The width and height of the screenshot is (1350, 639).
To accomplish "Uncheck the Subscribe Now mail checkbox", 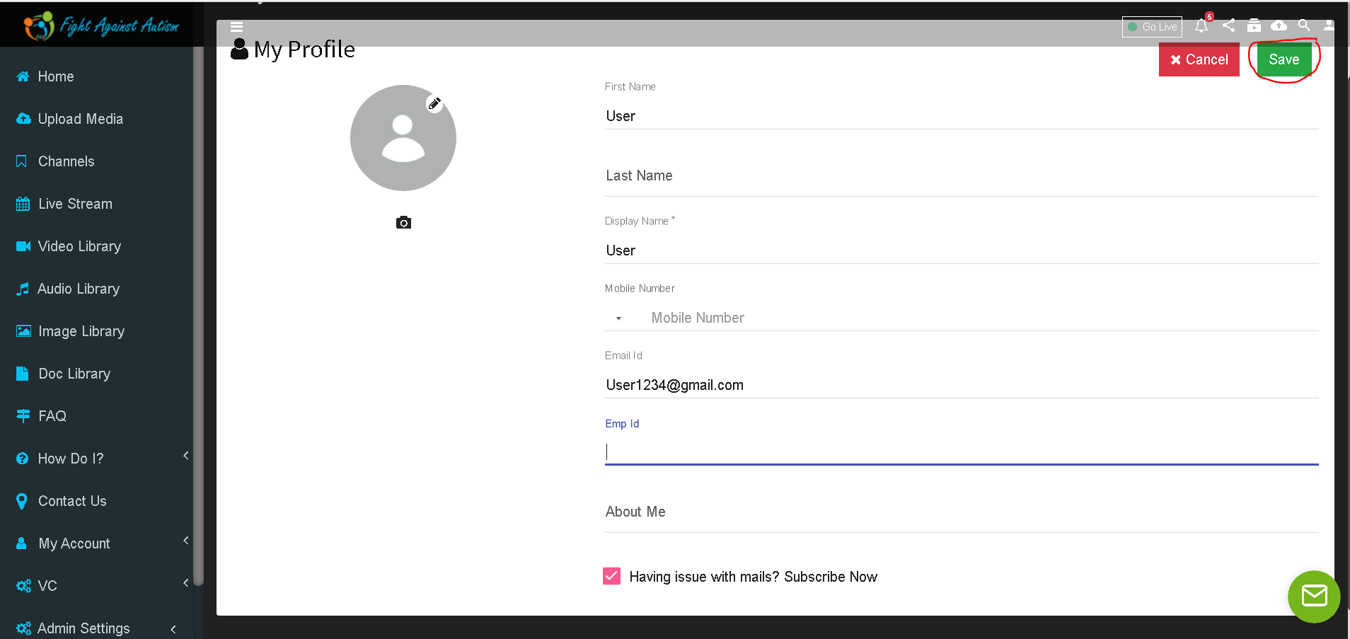I will click(611, 576).
